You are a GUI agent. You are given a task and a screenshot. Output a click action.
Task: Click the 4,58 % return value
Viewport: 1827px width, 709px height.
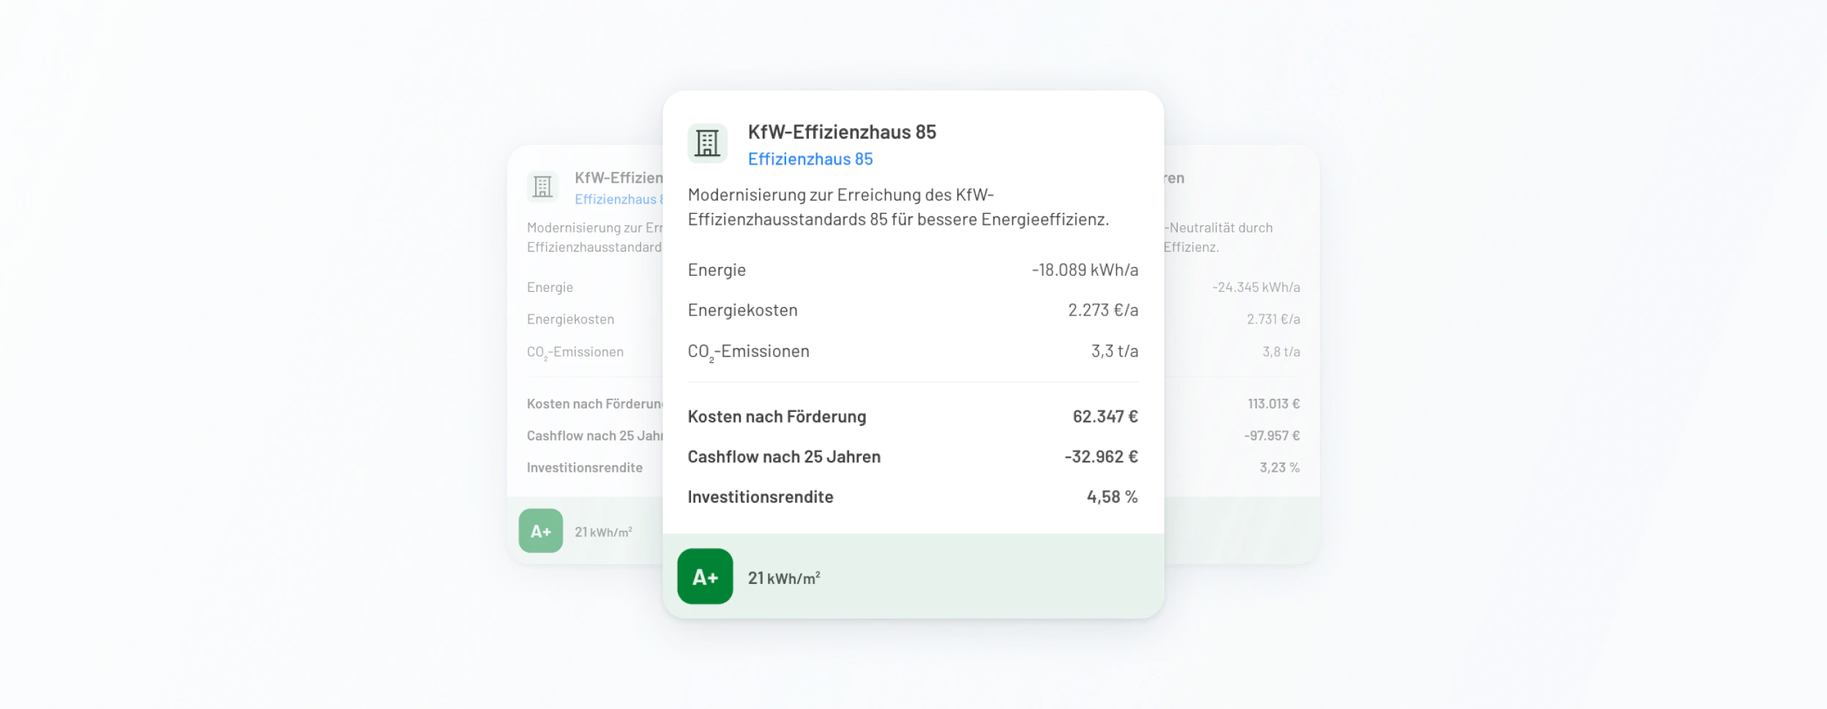point(1112,497)
